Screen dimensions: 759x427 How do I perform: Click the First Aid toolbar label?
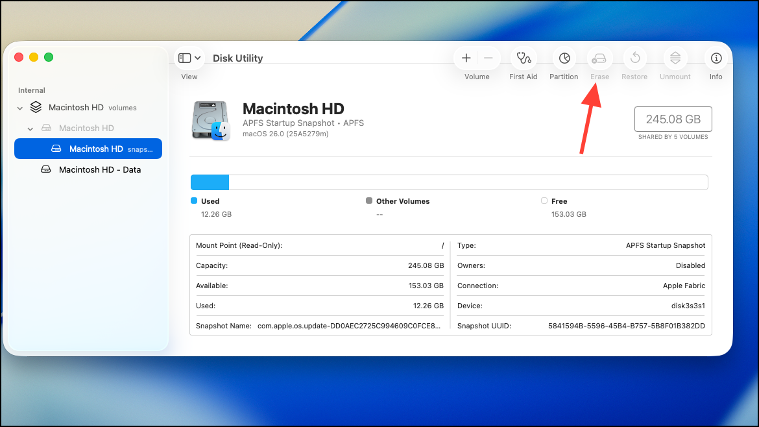[x=524, y=77]
